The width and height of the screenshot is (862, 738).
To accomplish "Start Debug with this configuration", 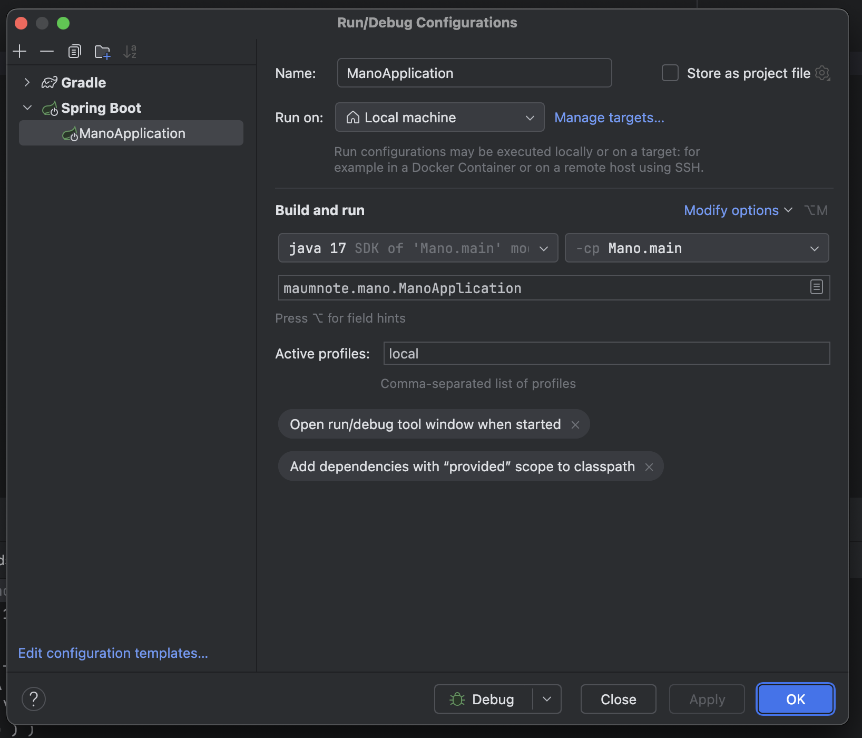I will [x=483, y=699].
